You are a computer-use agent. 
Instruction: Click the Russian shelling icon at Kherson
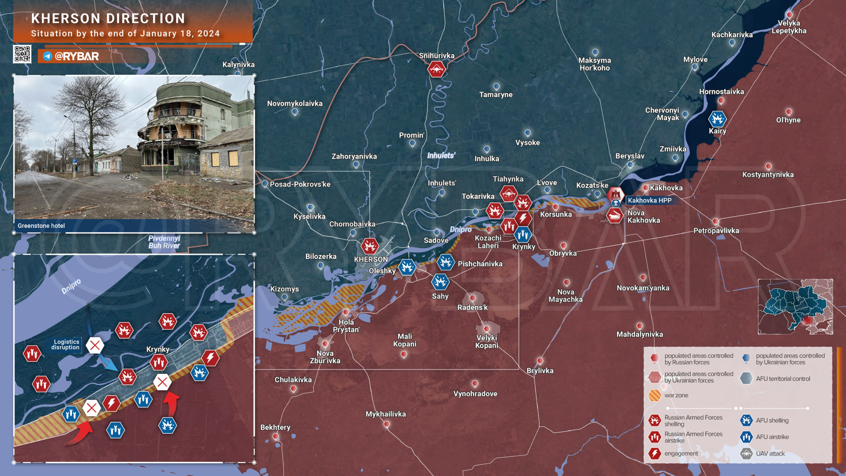pos(369,246)
